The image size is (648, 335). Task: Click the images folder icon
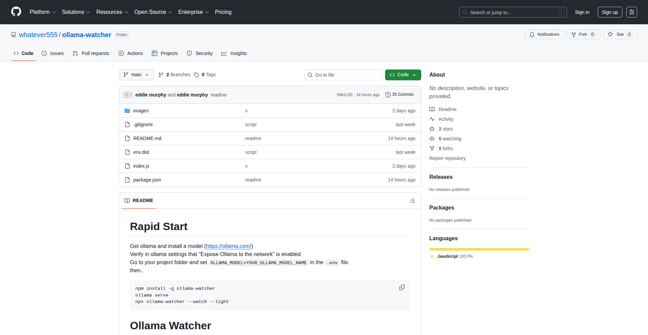[x=127, y=111]
